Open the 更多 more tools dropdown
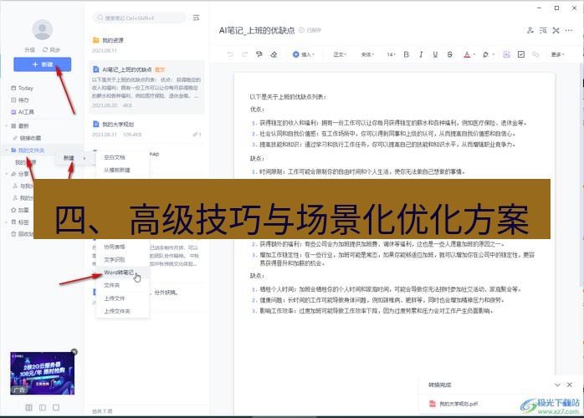Image resolution: width=584 pixels, height=418 pixels. (557, 54)
